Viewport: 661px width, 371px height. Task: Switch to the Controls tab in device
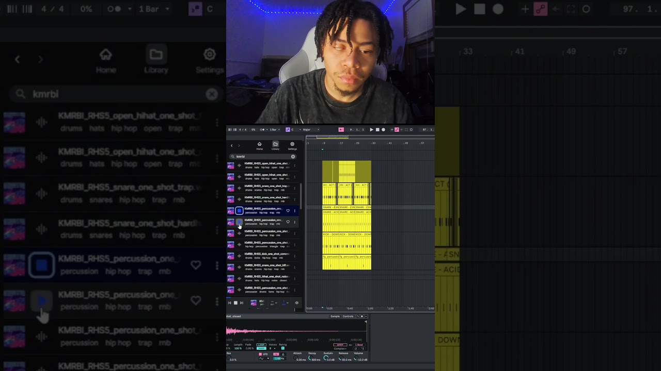348,316
